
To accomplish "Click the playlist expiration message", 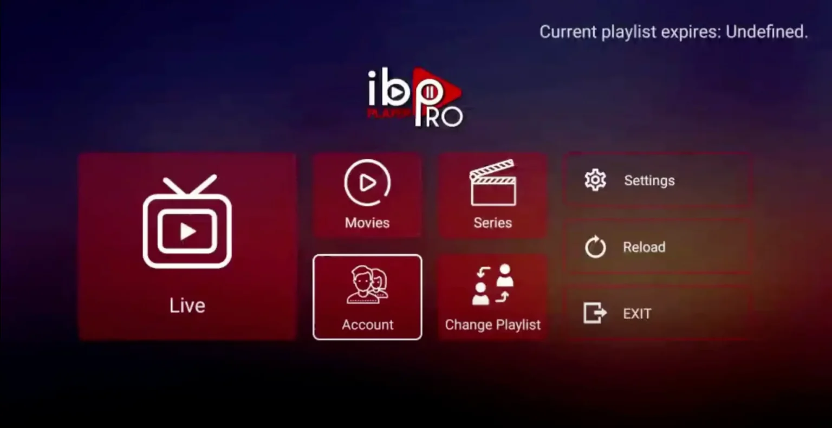I will pos(673,31).
